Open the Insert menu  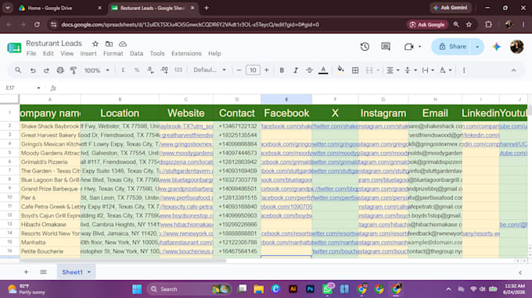(88, 54)
